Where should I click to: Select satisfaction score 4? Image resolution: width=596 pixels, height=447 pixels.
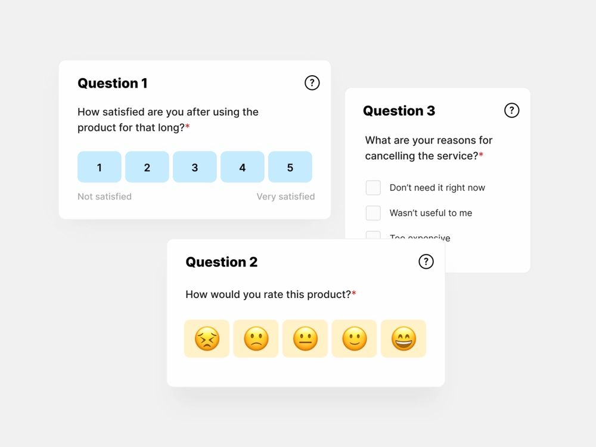pos(243,167)
